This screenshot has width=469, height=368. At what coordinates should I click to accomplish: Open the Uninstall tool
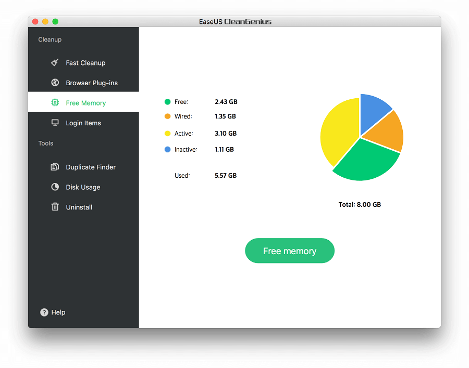[x=83, y=207]
